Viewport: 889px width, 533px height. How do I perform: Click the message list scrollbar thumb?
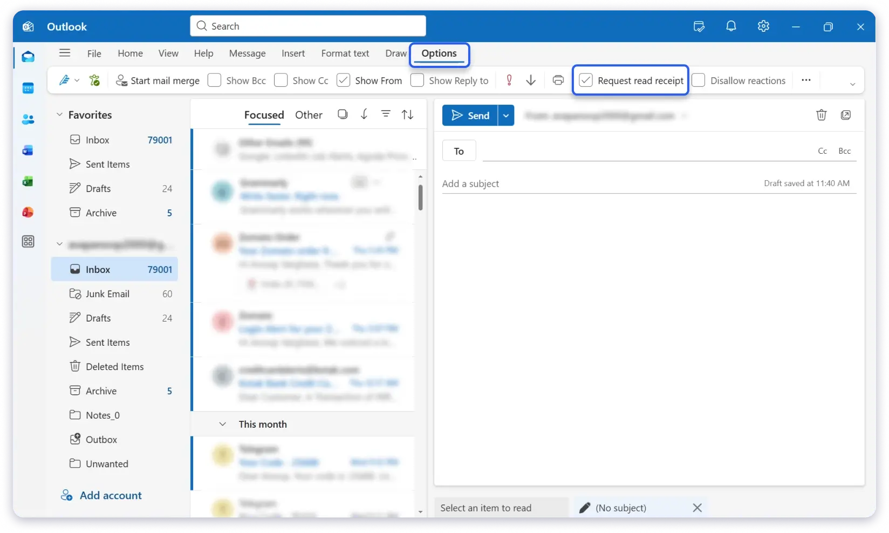(420, 197)
